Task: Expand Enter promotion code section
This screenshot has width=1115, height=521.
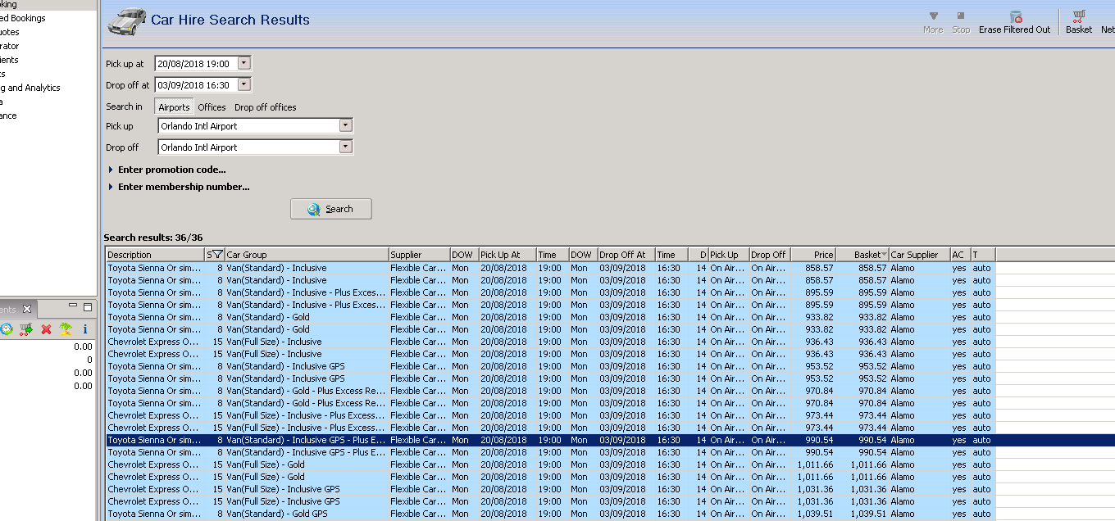Action: (x=171, y=170)
